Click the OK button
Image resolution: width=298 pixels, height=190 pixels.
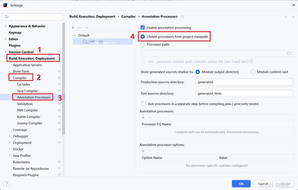coord(241,184)
